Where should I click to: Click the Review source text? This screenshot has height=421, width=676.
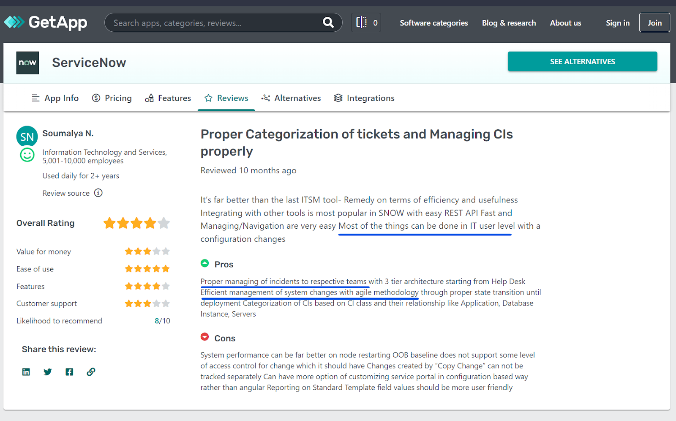66,193
